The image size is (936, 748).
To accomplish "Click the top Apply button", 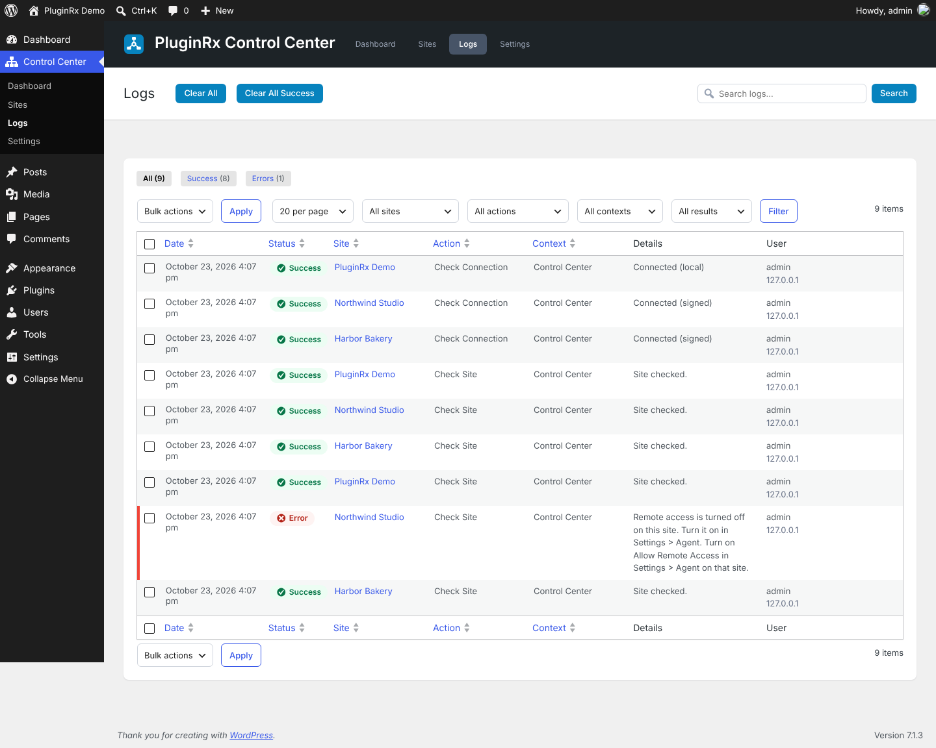I will click(241, 211).
